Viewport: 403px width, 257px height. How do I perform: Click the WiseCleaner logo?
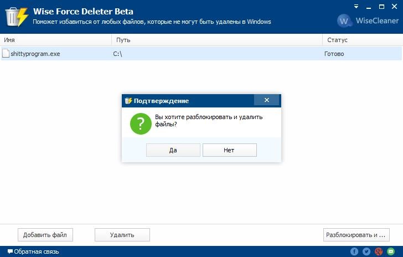click(x=368, y=20)
